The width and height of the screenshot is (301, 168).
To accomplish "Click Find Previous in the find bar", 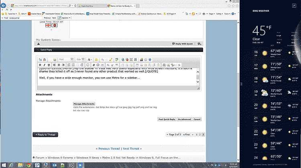I will click(x=47, y=18).
